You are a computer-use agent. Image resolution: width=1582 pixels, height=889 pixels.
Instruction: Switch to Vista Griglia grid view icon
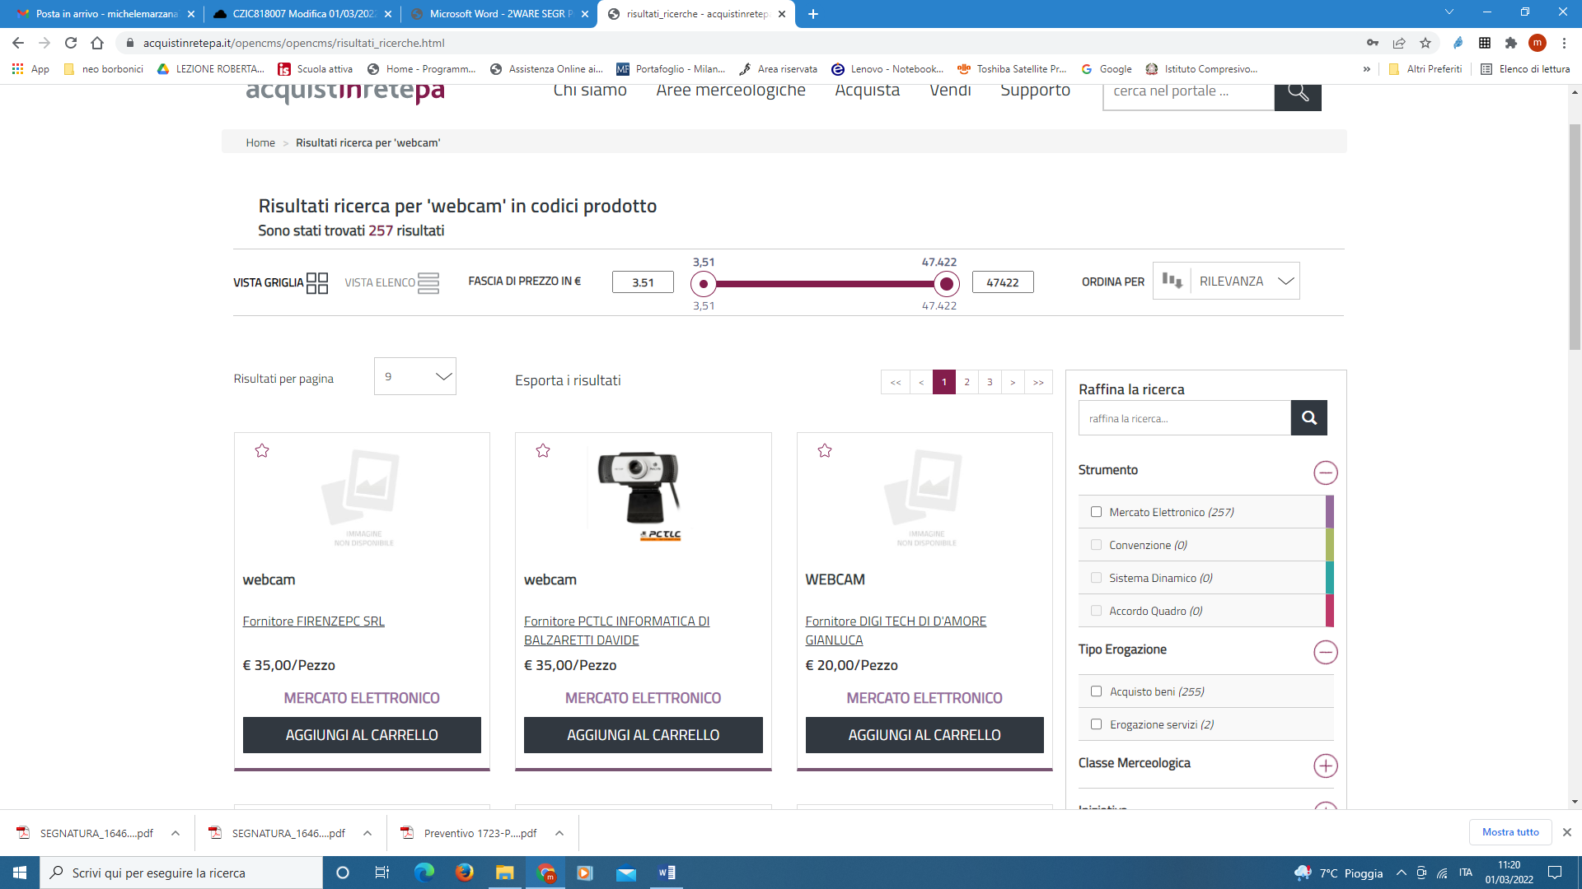317,283
